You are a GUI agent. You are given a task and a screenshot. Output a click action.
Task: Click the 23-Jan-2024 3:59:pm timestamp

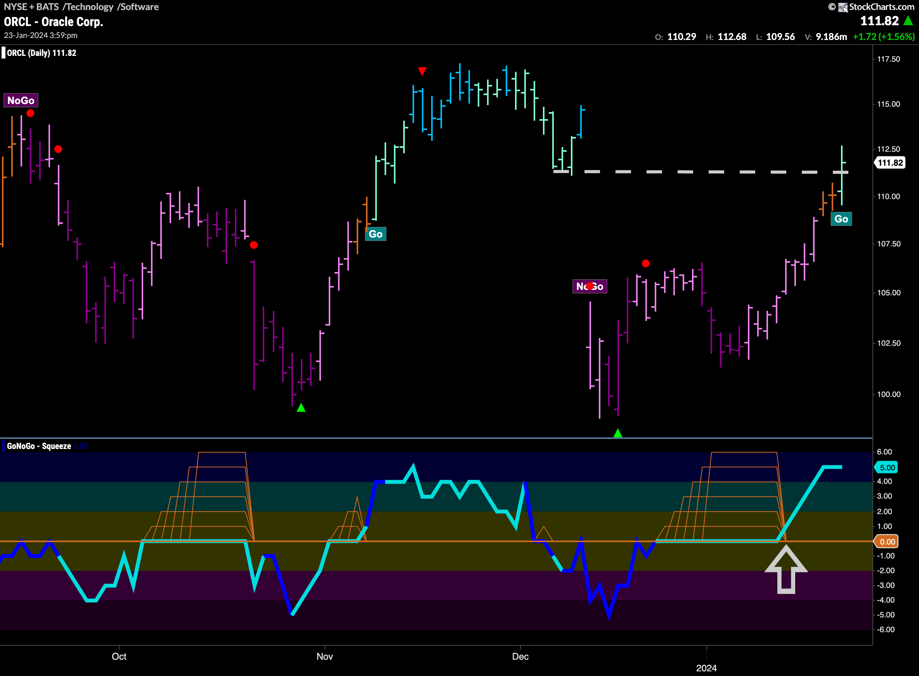[x=40, y=36]
